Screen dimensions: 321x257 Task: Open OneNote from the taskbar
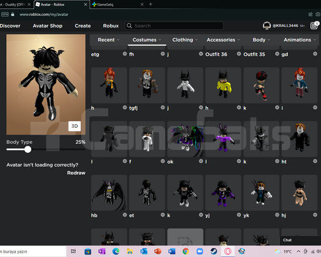click(x=101, y=251)
